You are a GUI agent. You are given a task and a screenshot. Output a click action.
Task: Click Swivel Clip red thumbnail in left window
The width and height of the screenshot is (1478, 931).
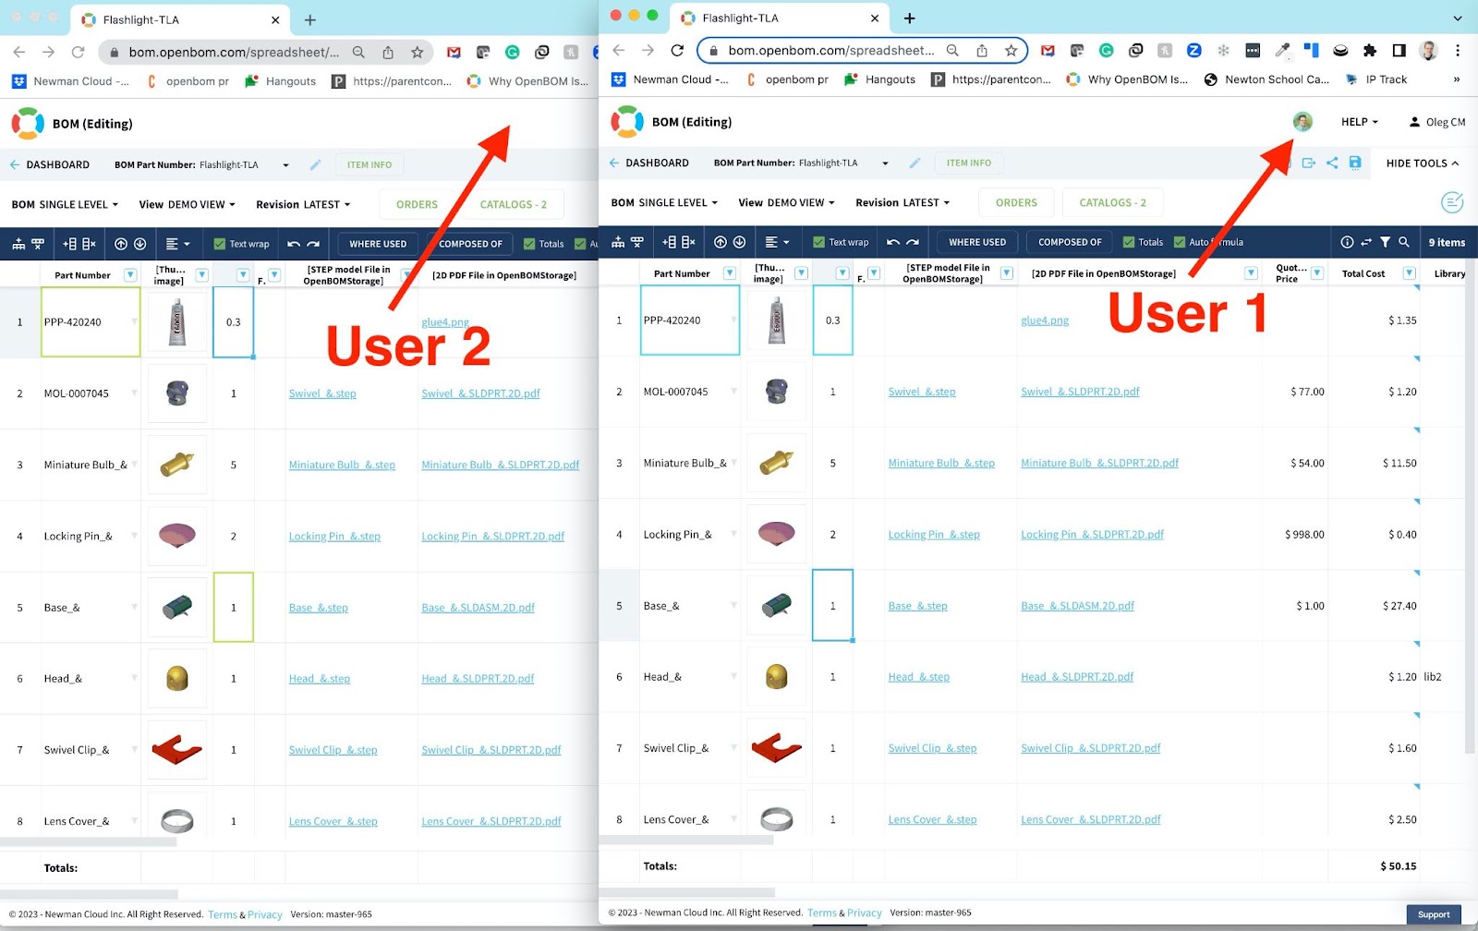click(x=176, y=749)
